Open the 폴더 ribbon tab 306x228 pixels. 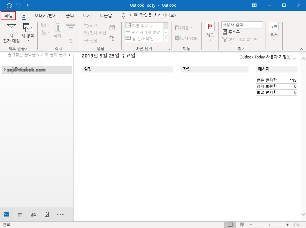70,16
